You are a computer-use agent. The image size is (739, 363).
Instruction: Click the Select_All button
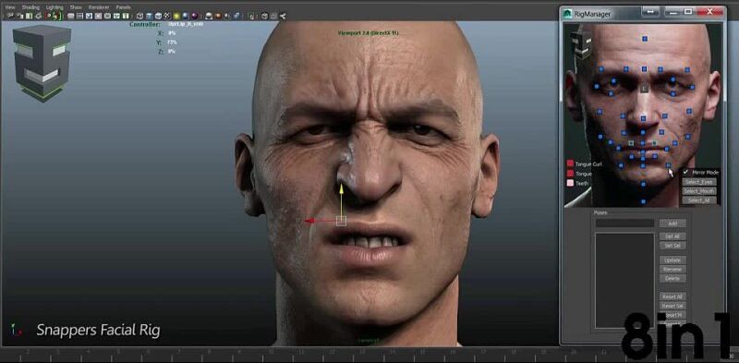click(x=699, y=200)
